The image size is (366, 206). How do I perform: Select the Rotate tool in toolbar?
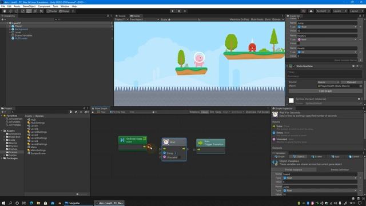click(17, 11)
